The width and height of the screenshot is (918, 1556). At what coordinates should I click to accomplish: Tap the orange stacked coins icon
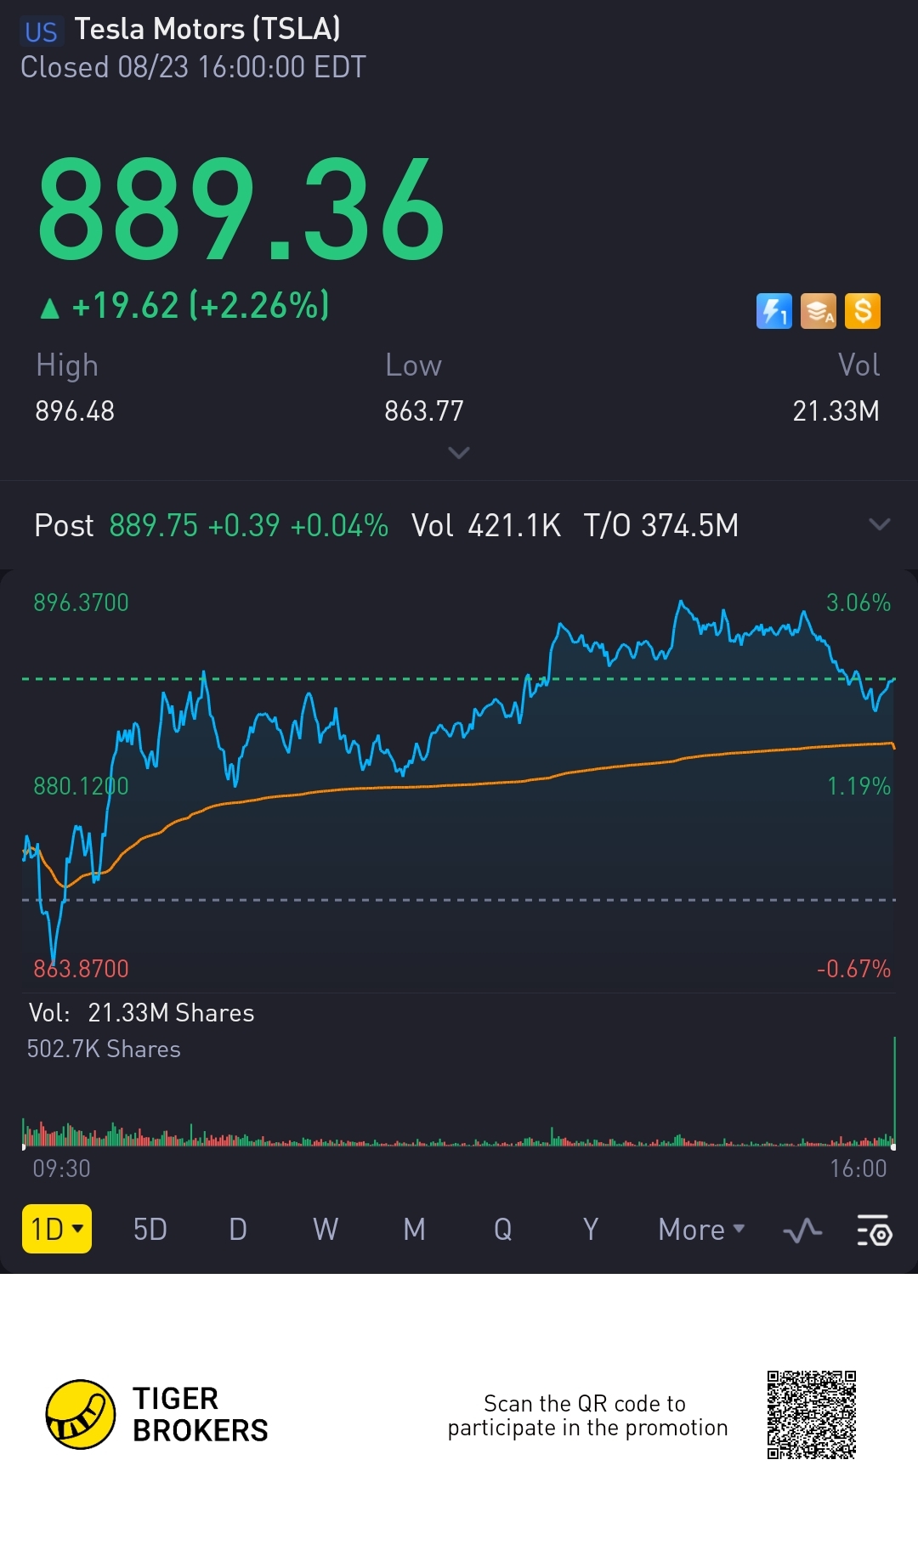[818, 311]
